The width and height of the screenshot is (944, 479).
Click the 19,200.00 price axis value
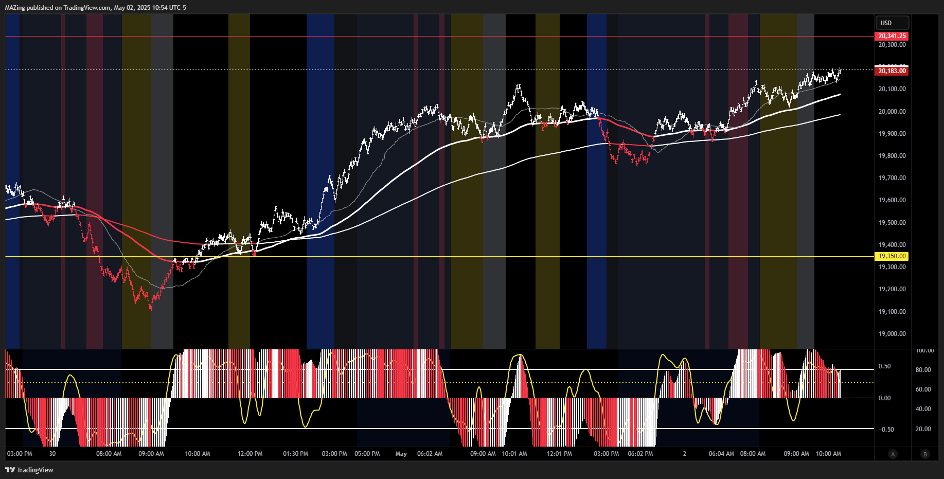point(892,289)
